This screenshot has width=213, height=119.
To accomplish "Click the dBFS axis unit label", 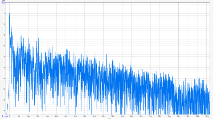I will (3, 1).
